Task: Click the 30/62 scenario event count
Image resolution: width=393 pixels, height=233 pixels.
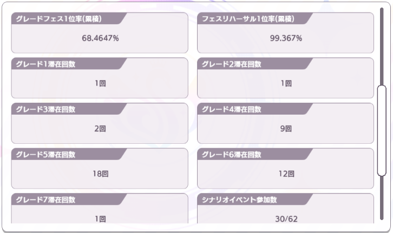Action: pos(286,219)
